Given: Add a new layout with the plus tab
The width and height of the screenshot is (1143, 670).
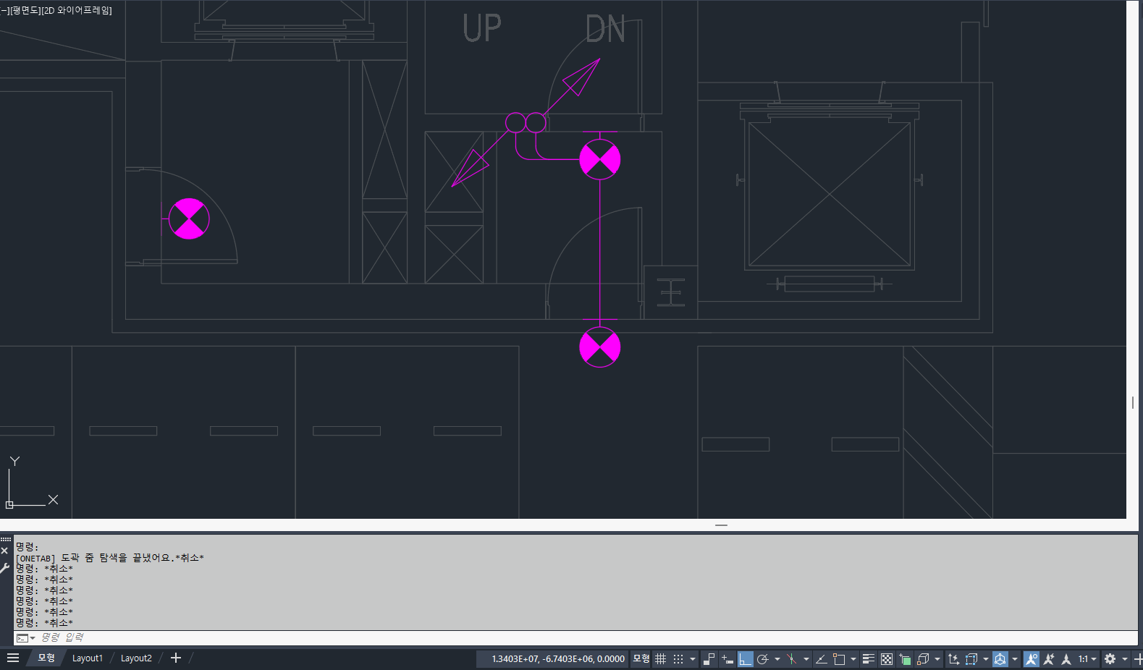Looking at the screenshot, I should [x=175, y=658].
